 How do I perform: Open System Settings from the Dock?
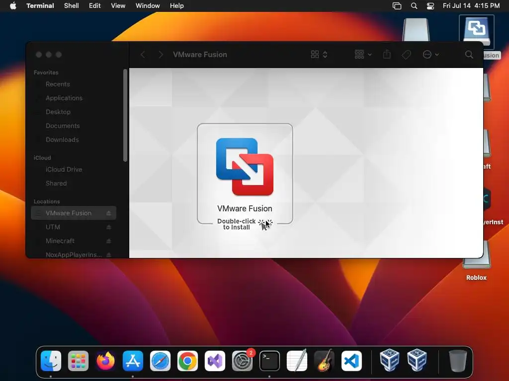coord(242,361)
